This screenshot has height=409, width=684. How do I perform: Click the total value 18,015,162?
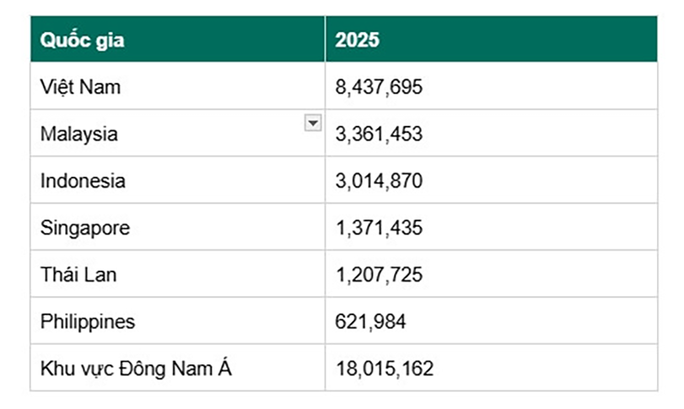click(385, 369)
